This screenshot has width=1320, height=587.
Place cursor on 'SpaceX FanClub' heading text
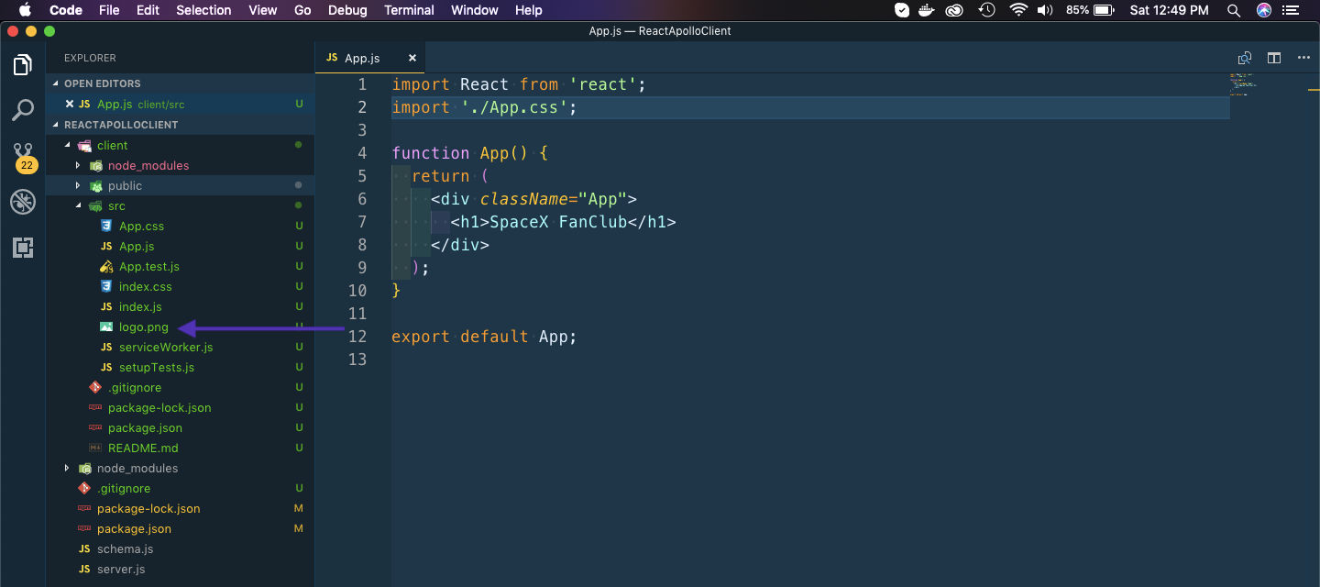click(558, 222)
